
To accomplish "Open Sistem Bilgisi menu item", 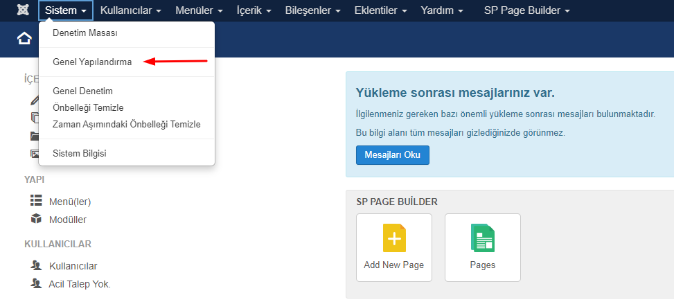I will [x=80, y=153].
